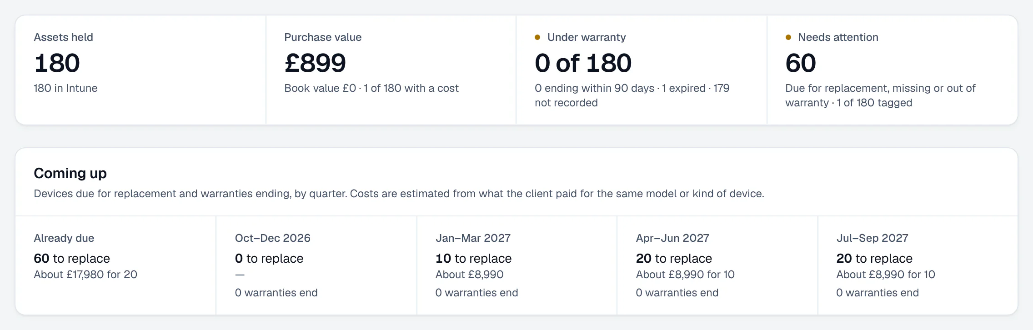
Task: Click the 'Under warranty' label
Action: coord(587,37)
